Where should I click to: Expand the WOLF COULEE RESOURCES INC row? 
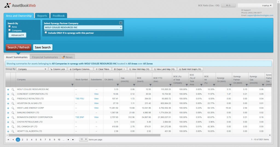(8, 89)
